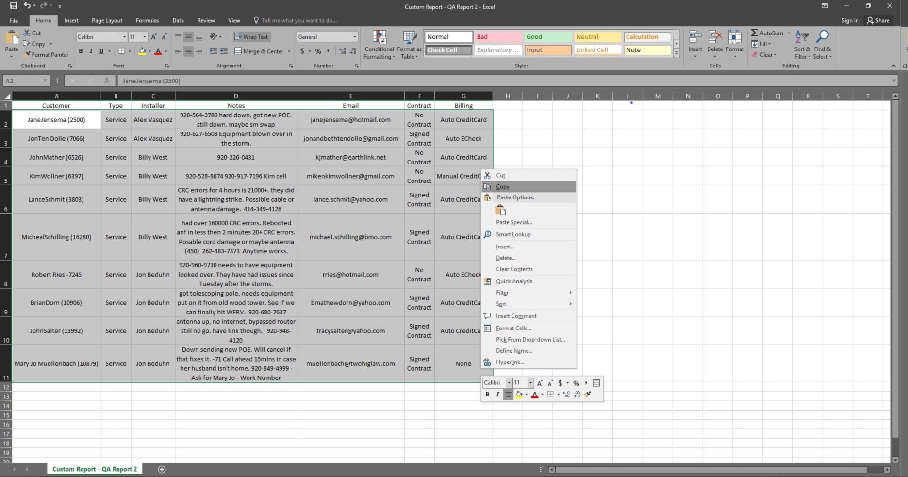Viewport: 908px width, 477px height.
Task: Open the Number Format dropdown showing General
Action: (x=355, y=37)
